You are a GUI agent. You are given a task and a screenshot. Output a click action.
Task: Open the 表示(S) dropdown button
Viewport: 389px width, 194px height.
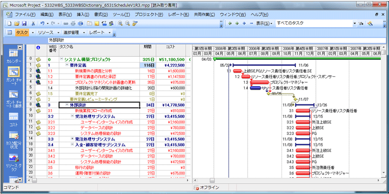[x=264, y=24]
